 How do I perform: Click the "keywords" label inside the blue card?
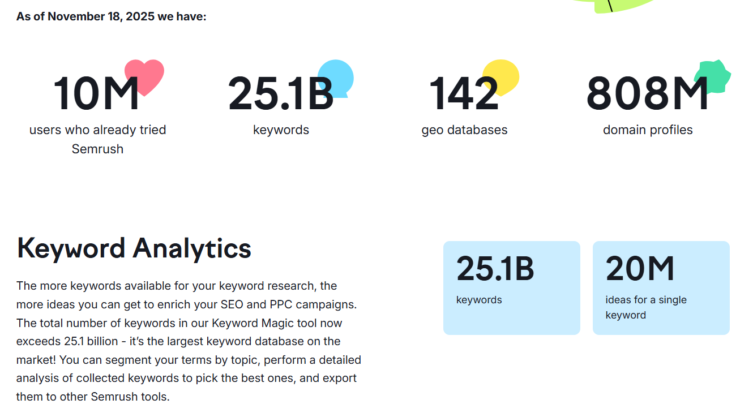tap(479, 300)
